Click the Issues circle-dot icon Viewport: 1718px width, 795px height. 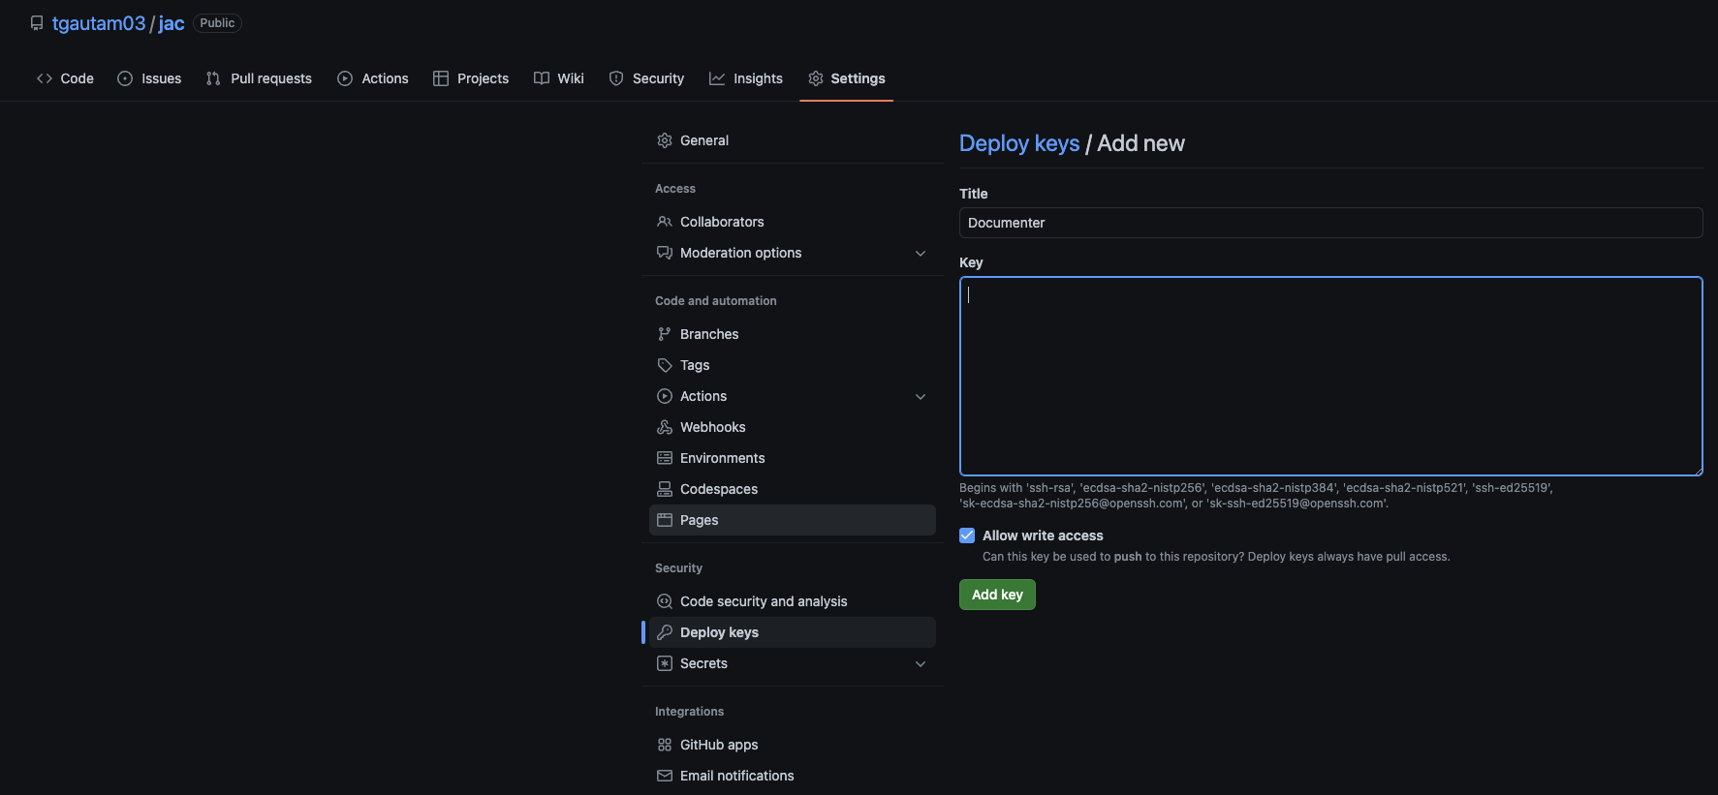pos(125,78)
